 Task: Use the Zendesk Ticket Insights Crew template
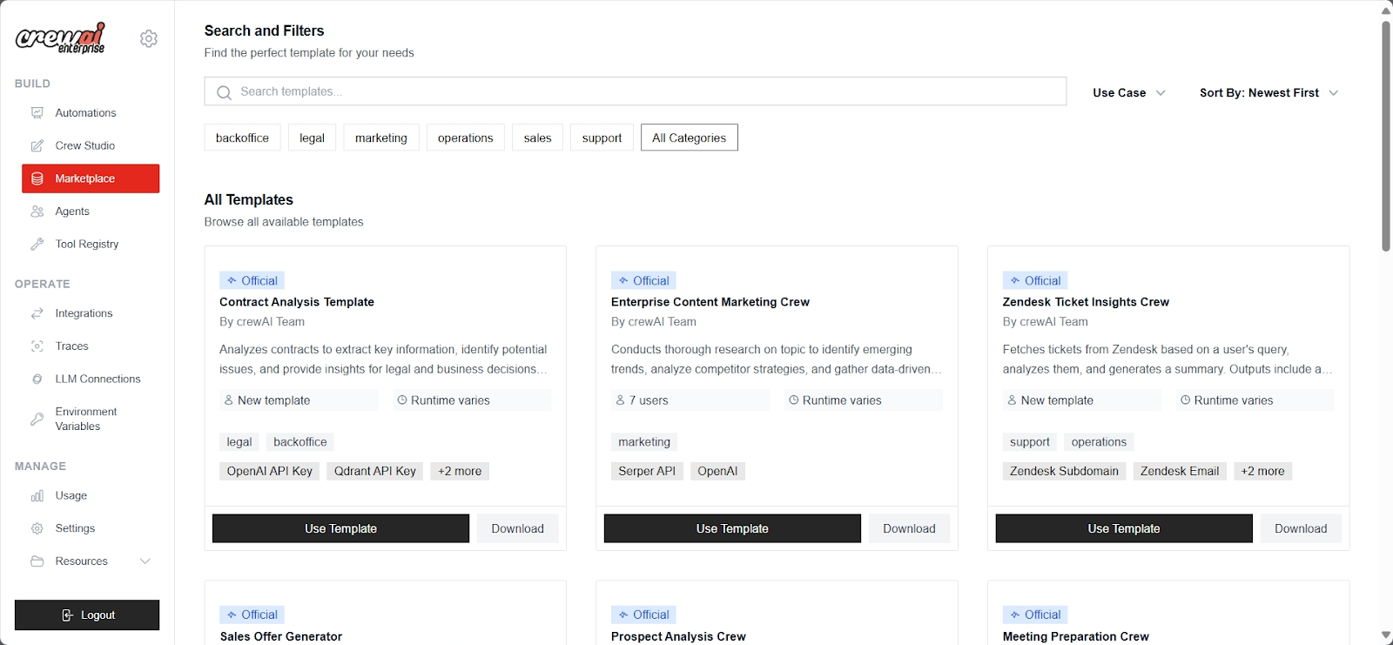[x=1124, y=528]
